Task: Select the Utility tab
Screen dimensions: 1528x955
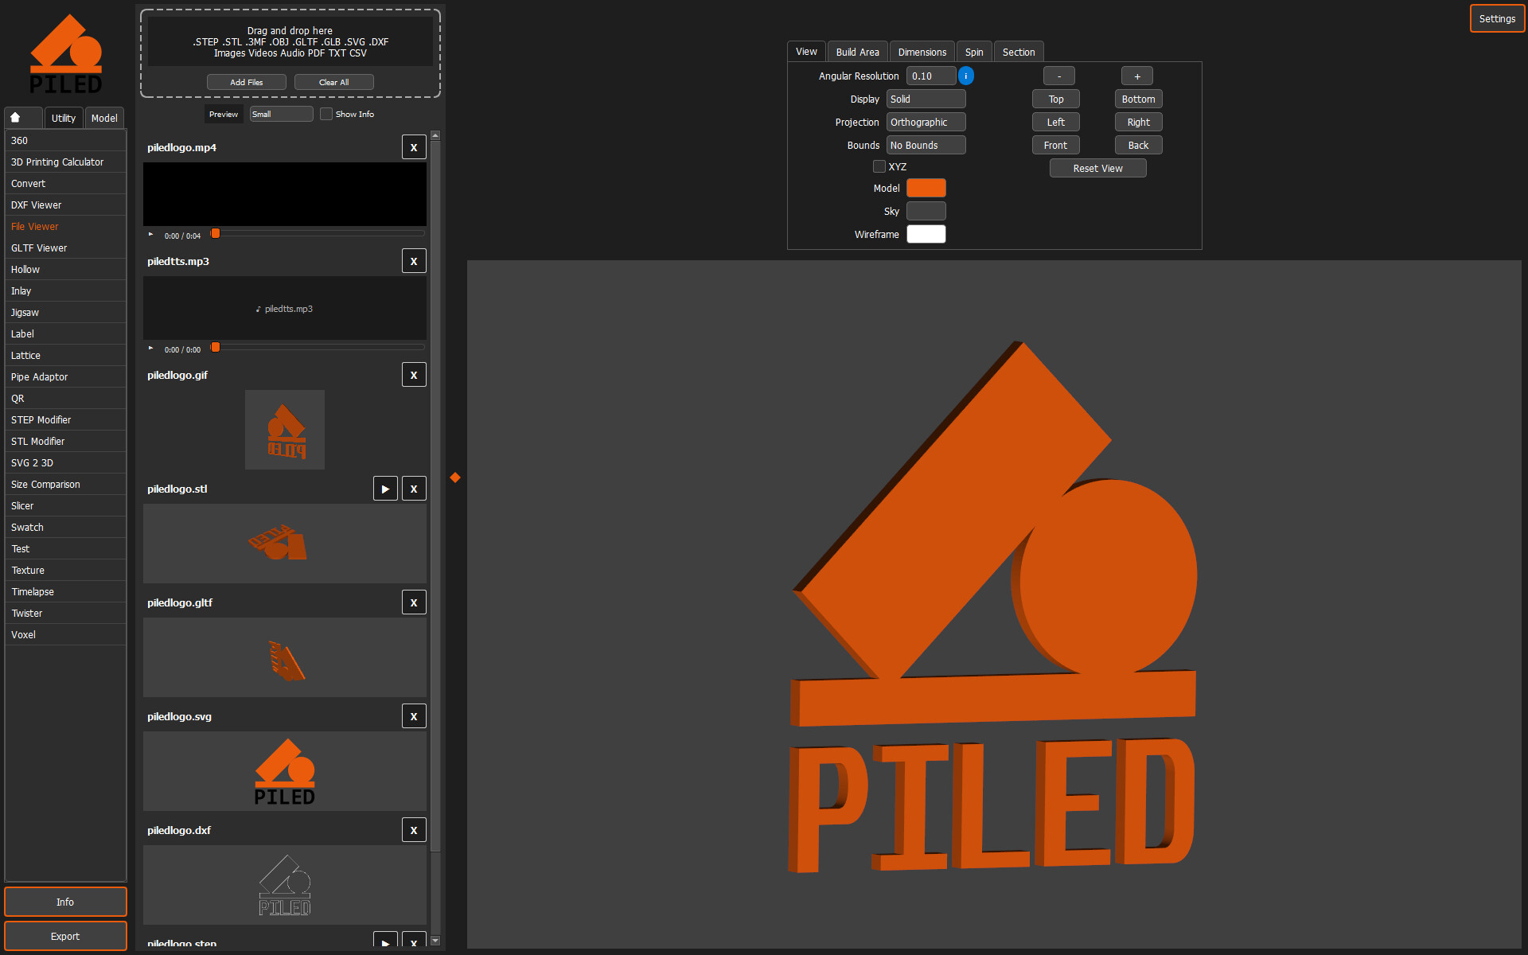Action: [x=64, y=118]
